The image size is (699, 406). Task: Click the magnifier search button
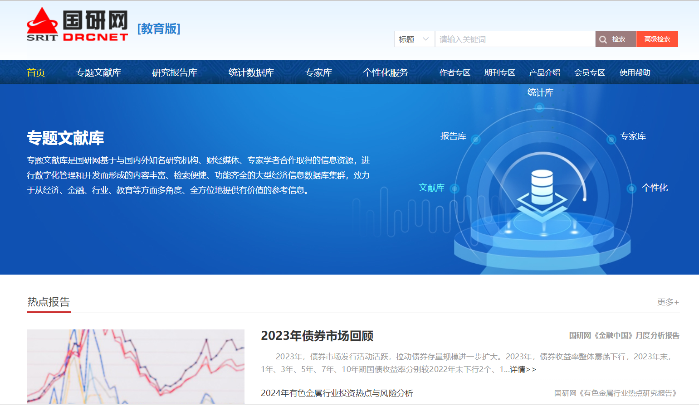[616, 39]
